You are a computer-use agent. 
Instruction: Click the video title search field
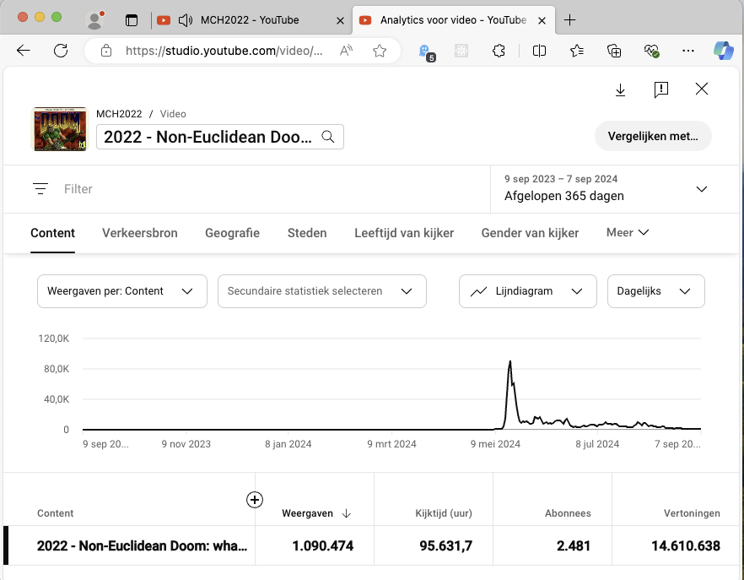220,137
